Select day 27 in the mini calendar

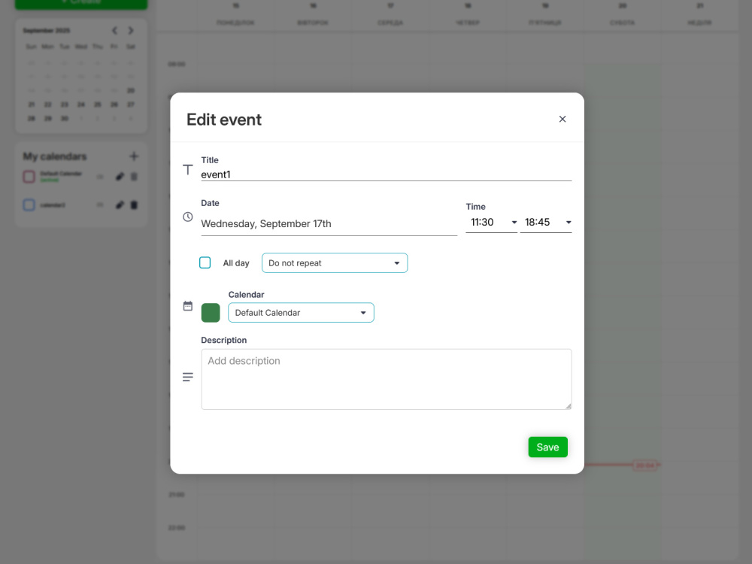[x=130, y=105]
